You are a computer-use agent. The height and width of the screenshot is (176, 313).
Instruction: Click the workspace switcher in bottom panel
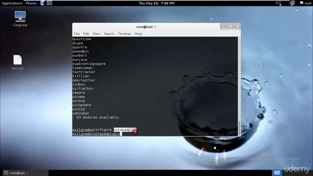[277, 173]
